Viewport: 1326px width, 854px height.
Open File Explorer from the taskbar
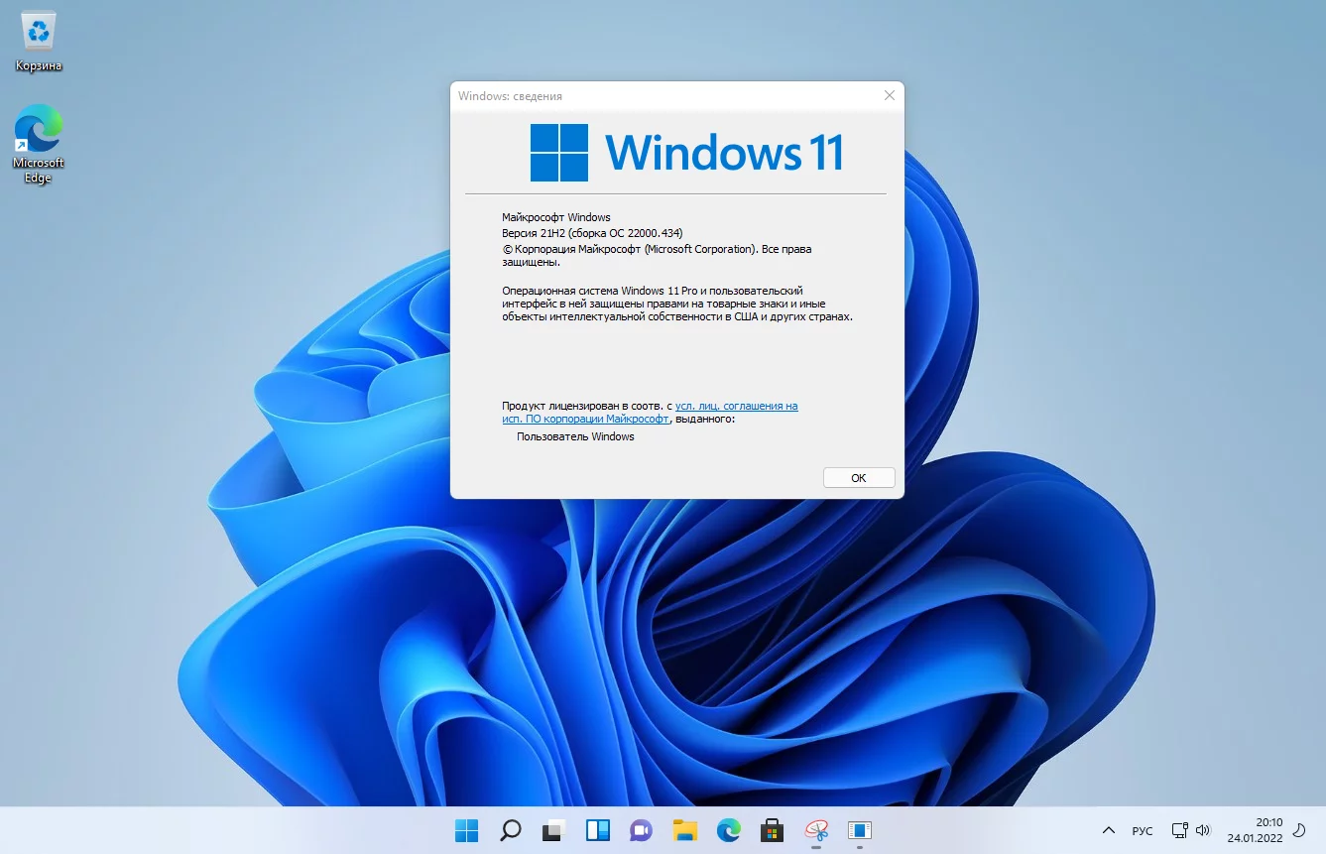[684, 830]
